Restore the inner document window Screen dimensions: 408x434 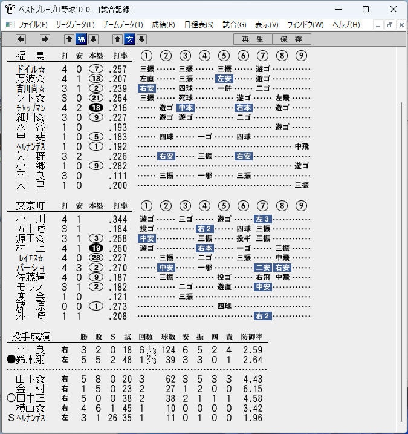[390, 25]
